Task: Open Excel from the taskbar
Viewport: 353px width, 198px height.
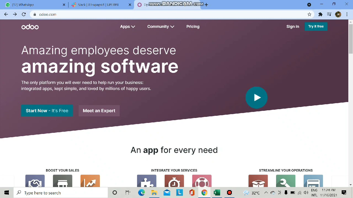Action: click(x=217, y=193)
